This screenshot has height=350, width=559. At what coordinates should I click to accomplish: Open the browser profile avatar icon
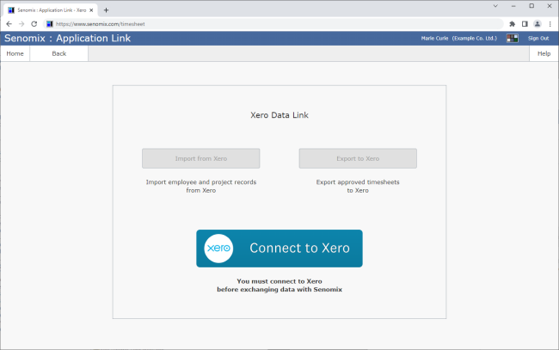(x=537, y=24)
